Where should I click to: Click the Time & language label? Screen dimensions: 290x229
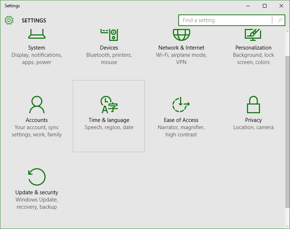pos(109,120)
